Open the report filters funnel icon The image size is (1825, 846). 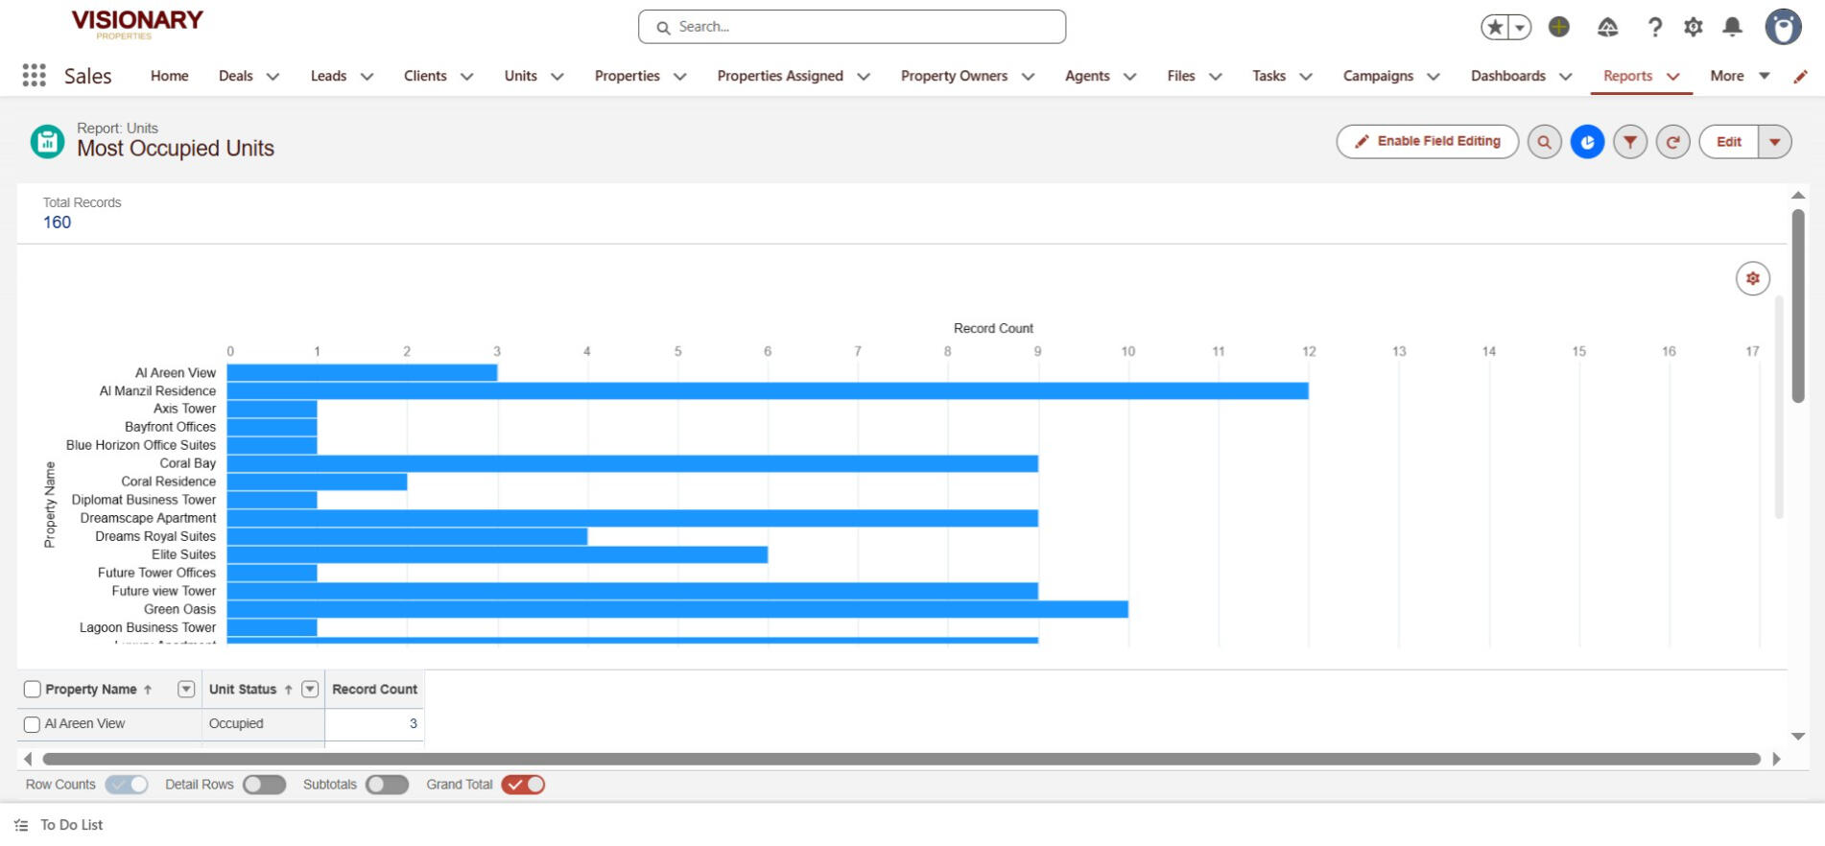pyautogui.click(x=1630, y=142)
